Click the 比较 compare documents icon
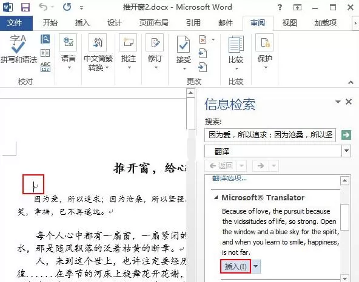 pos(236,44)
